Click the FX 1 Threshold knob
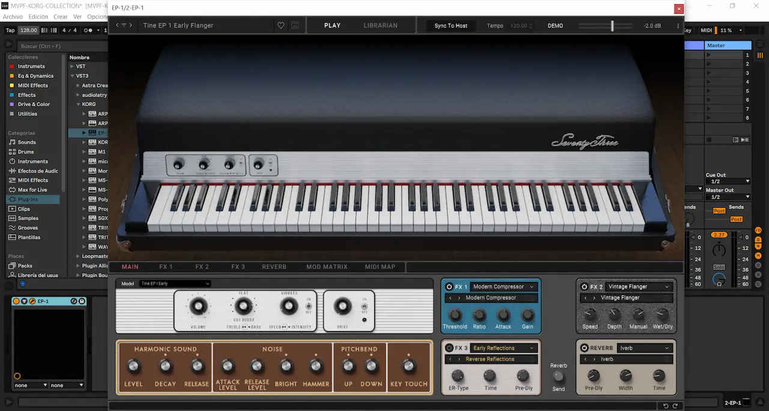The width and height of the screenshot is (769, 411). click(x=455, y=314)
